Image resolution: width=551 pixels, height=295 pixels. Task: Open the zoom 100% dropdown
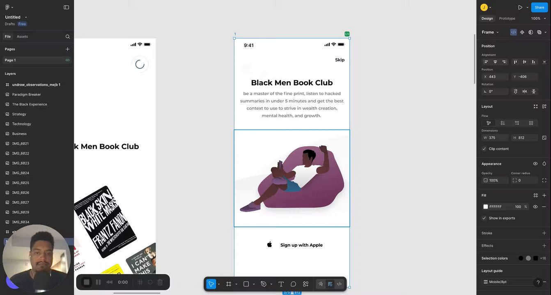(x=538, y=18)
